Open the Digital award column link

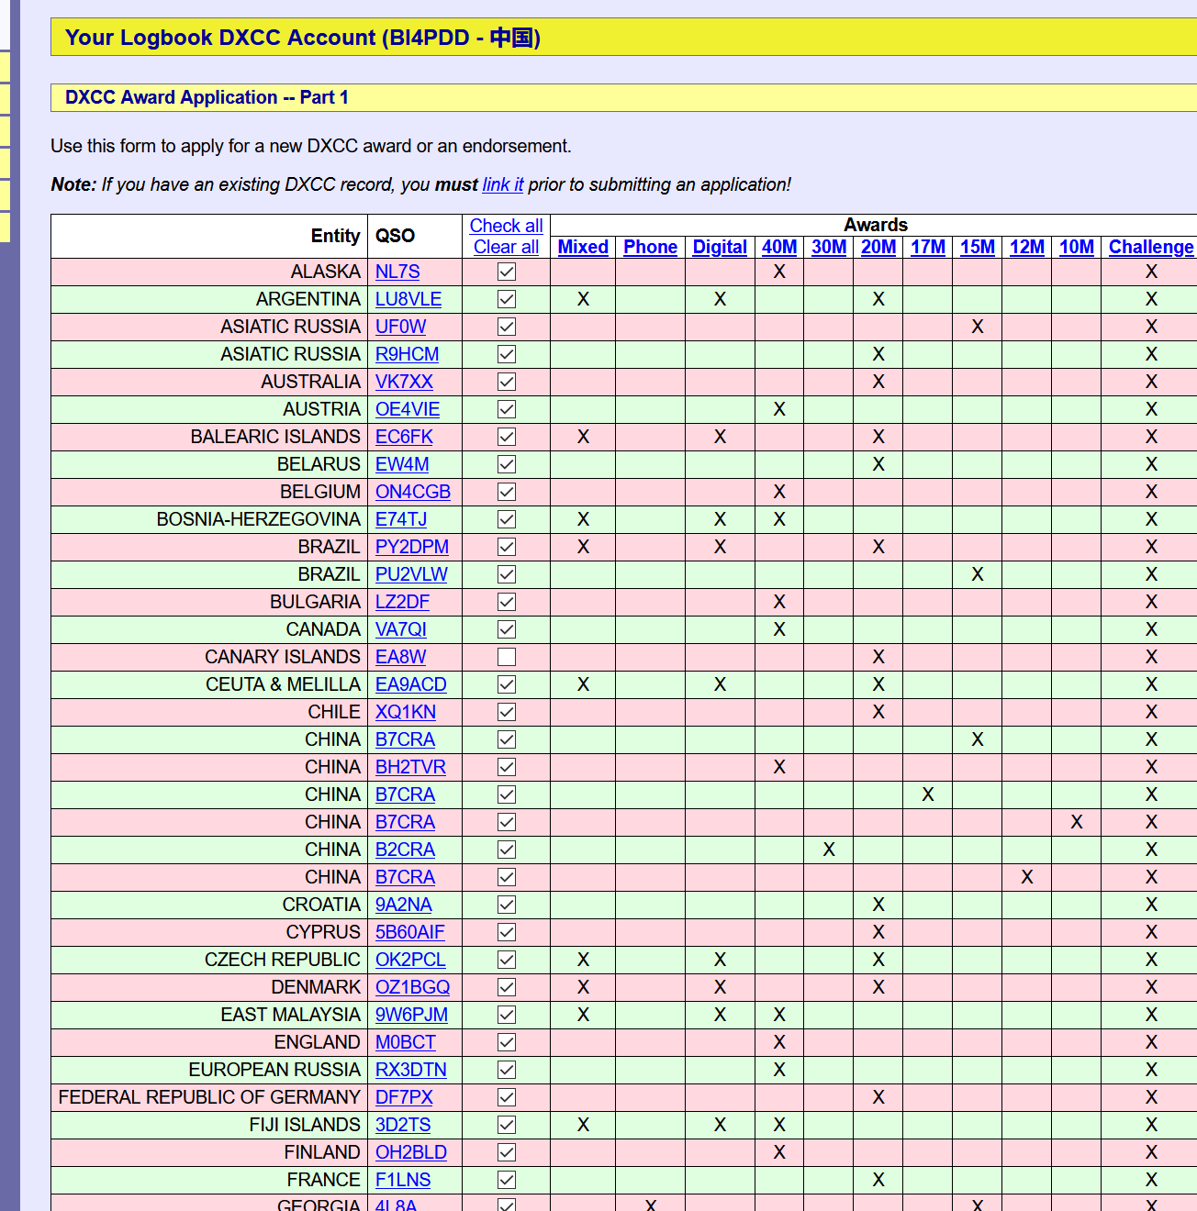tap(720, 247)
